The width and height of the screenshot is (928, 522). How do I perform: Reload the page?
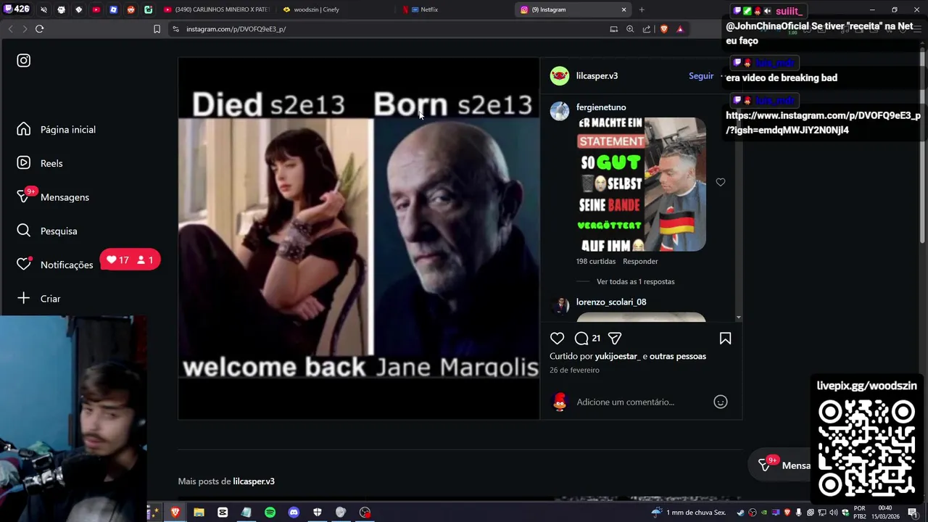pyautogui.click(x=40, y=29)
